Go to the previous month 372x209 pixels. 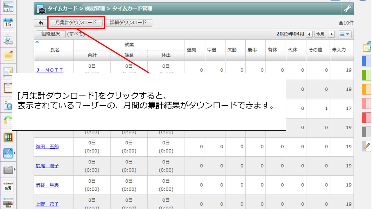coord(310,34)
